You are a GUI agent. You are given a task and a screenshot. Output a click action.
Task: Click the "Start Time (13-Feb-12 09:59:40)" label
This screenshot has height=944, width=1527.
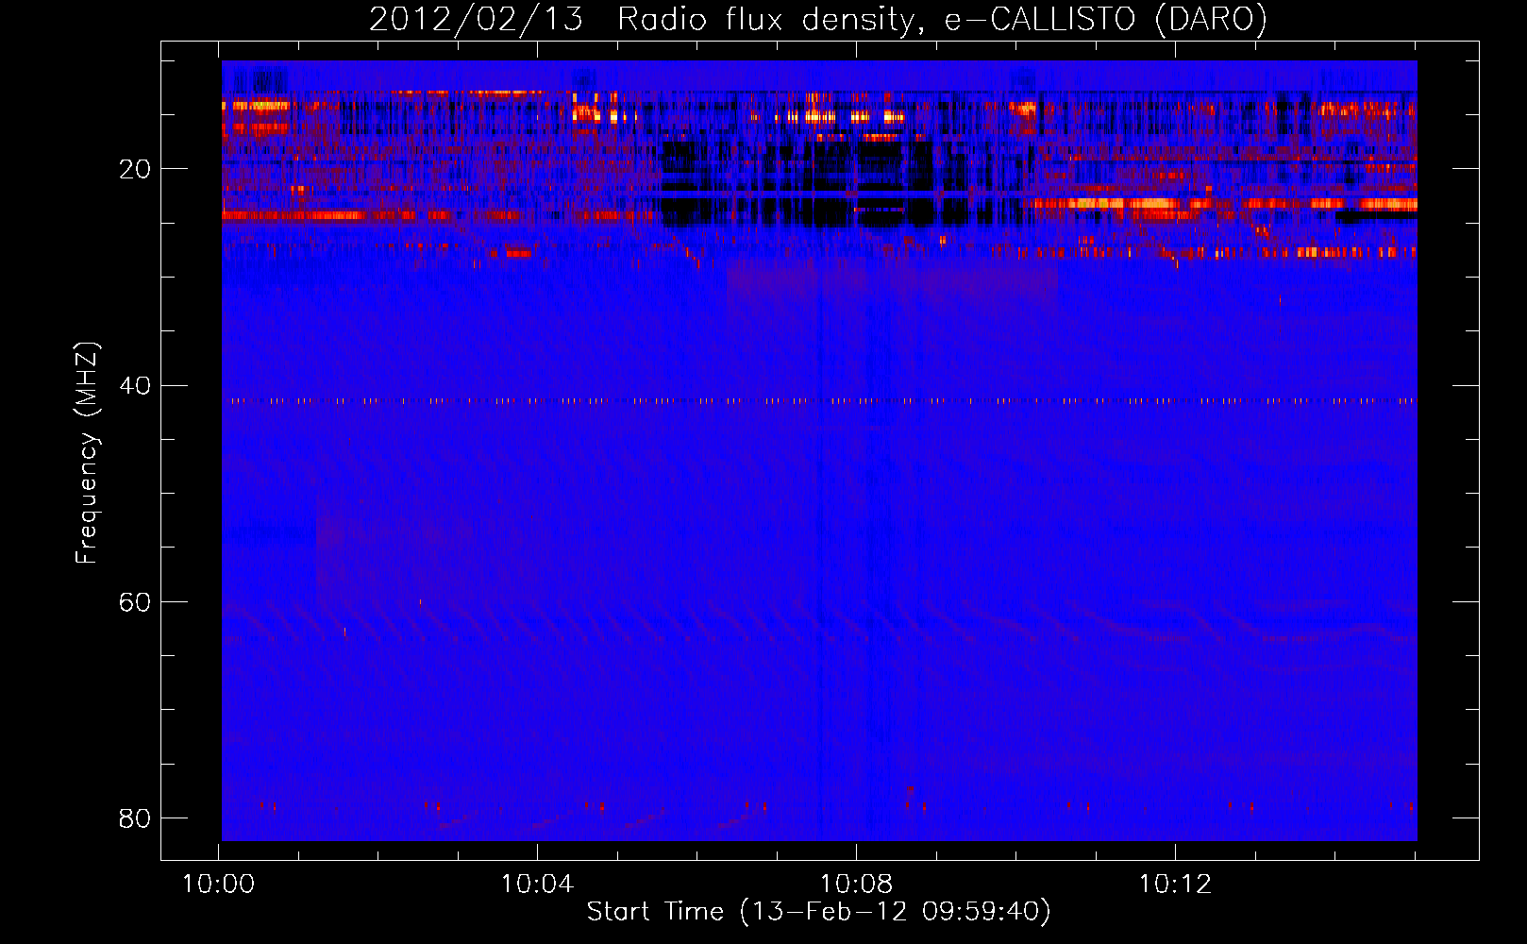818,912
